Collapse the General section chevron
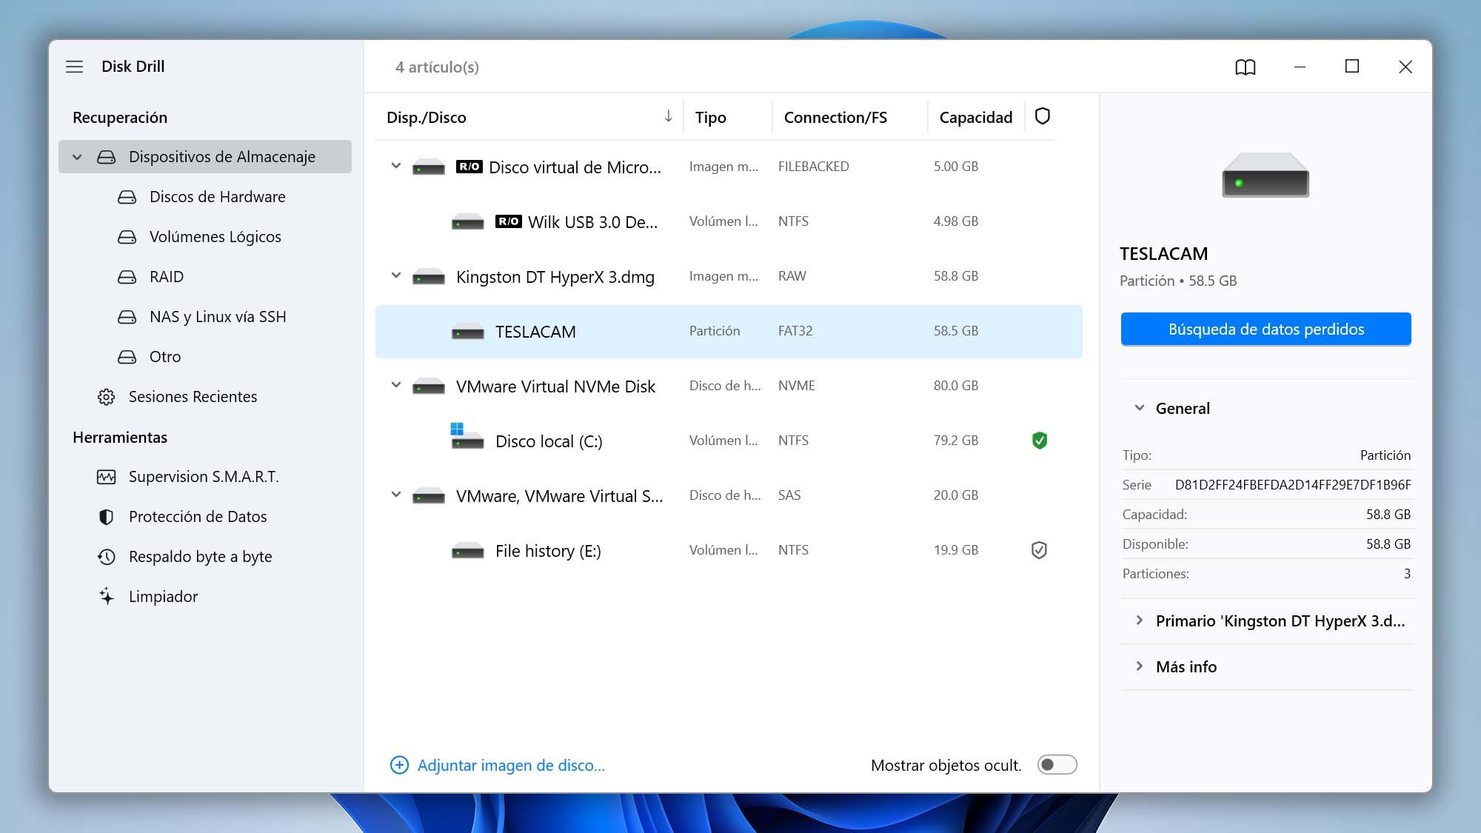Screen dimensions: 1481x833 1140,408
